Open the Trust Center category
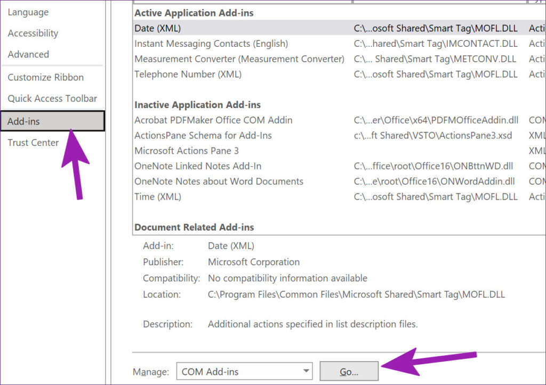This screenshot has height=385, width=546. [x=33, y=143]
